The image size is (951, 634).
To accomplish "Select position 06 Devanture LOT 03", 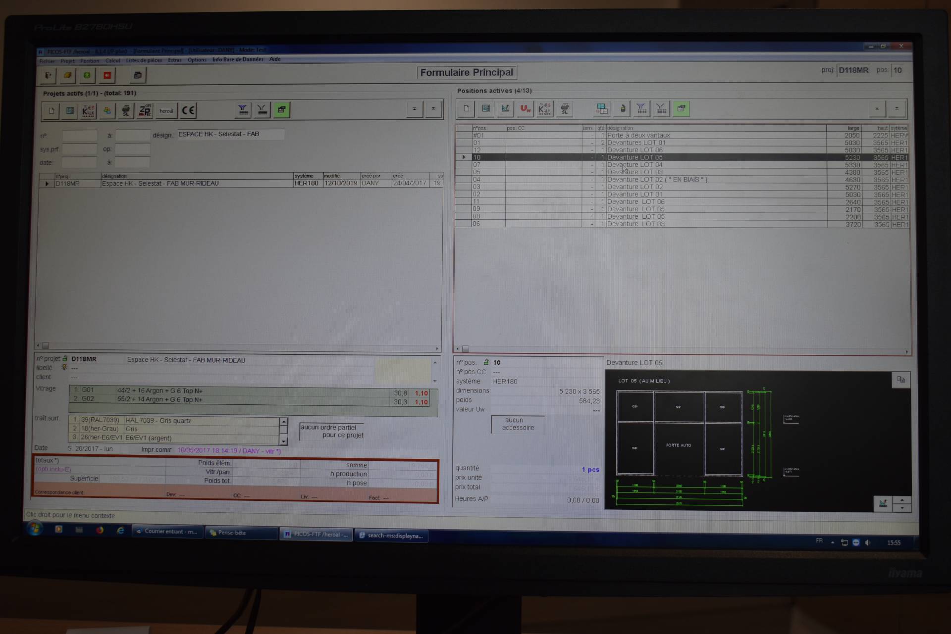I will click(x=682, y=224).
